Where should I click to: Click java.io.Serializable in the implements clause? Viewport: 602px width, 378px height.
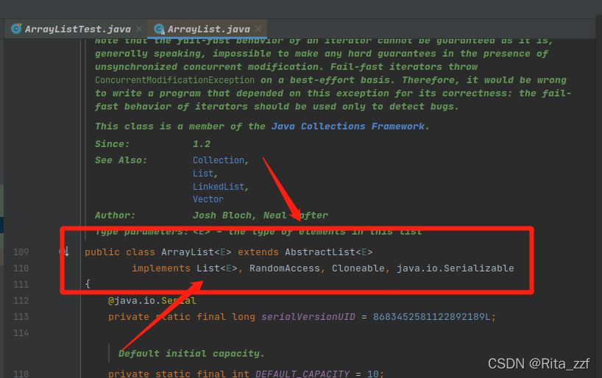pos(455,268)
